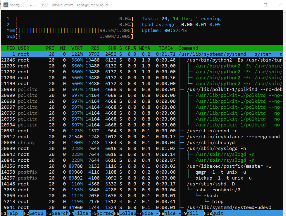Select the python2 process row 21046

point(142,60)
